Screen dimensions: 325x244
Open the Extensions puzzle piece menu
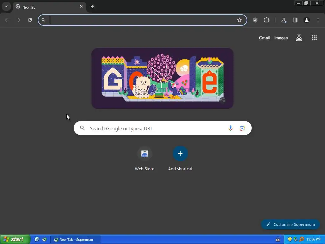coord(267,20)
